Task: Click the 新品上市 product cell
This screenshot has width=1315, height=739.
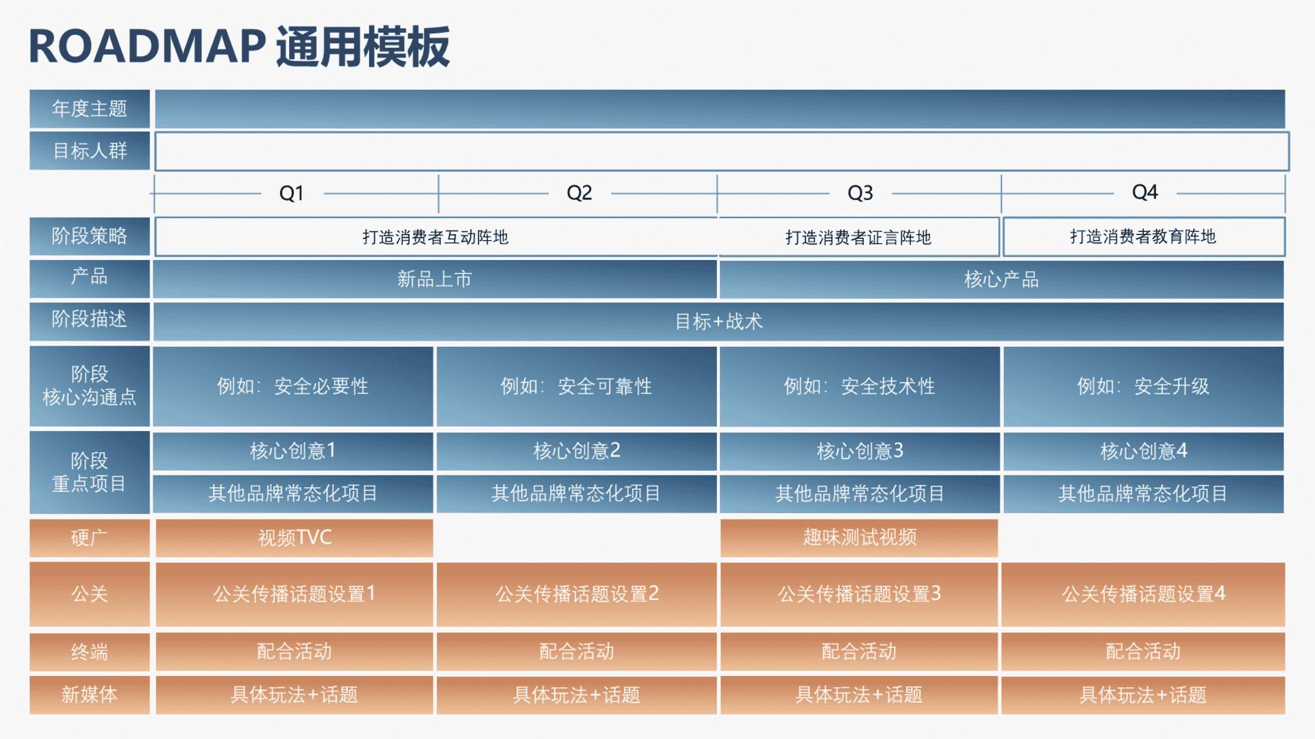Action: (436, 278)
